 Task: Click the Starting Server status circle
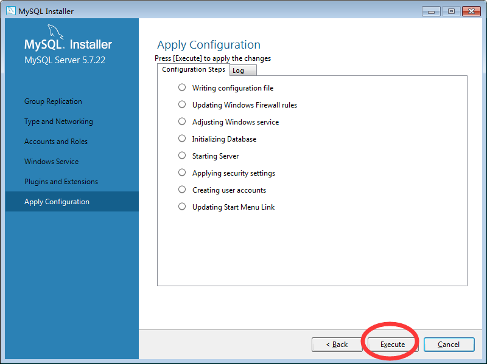[182, 156]
